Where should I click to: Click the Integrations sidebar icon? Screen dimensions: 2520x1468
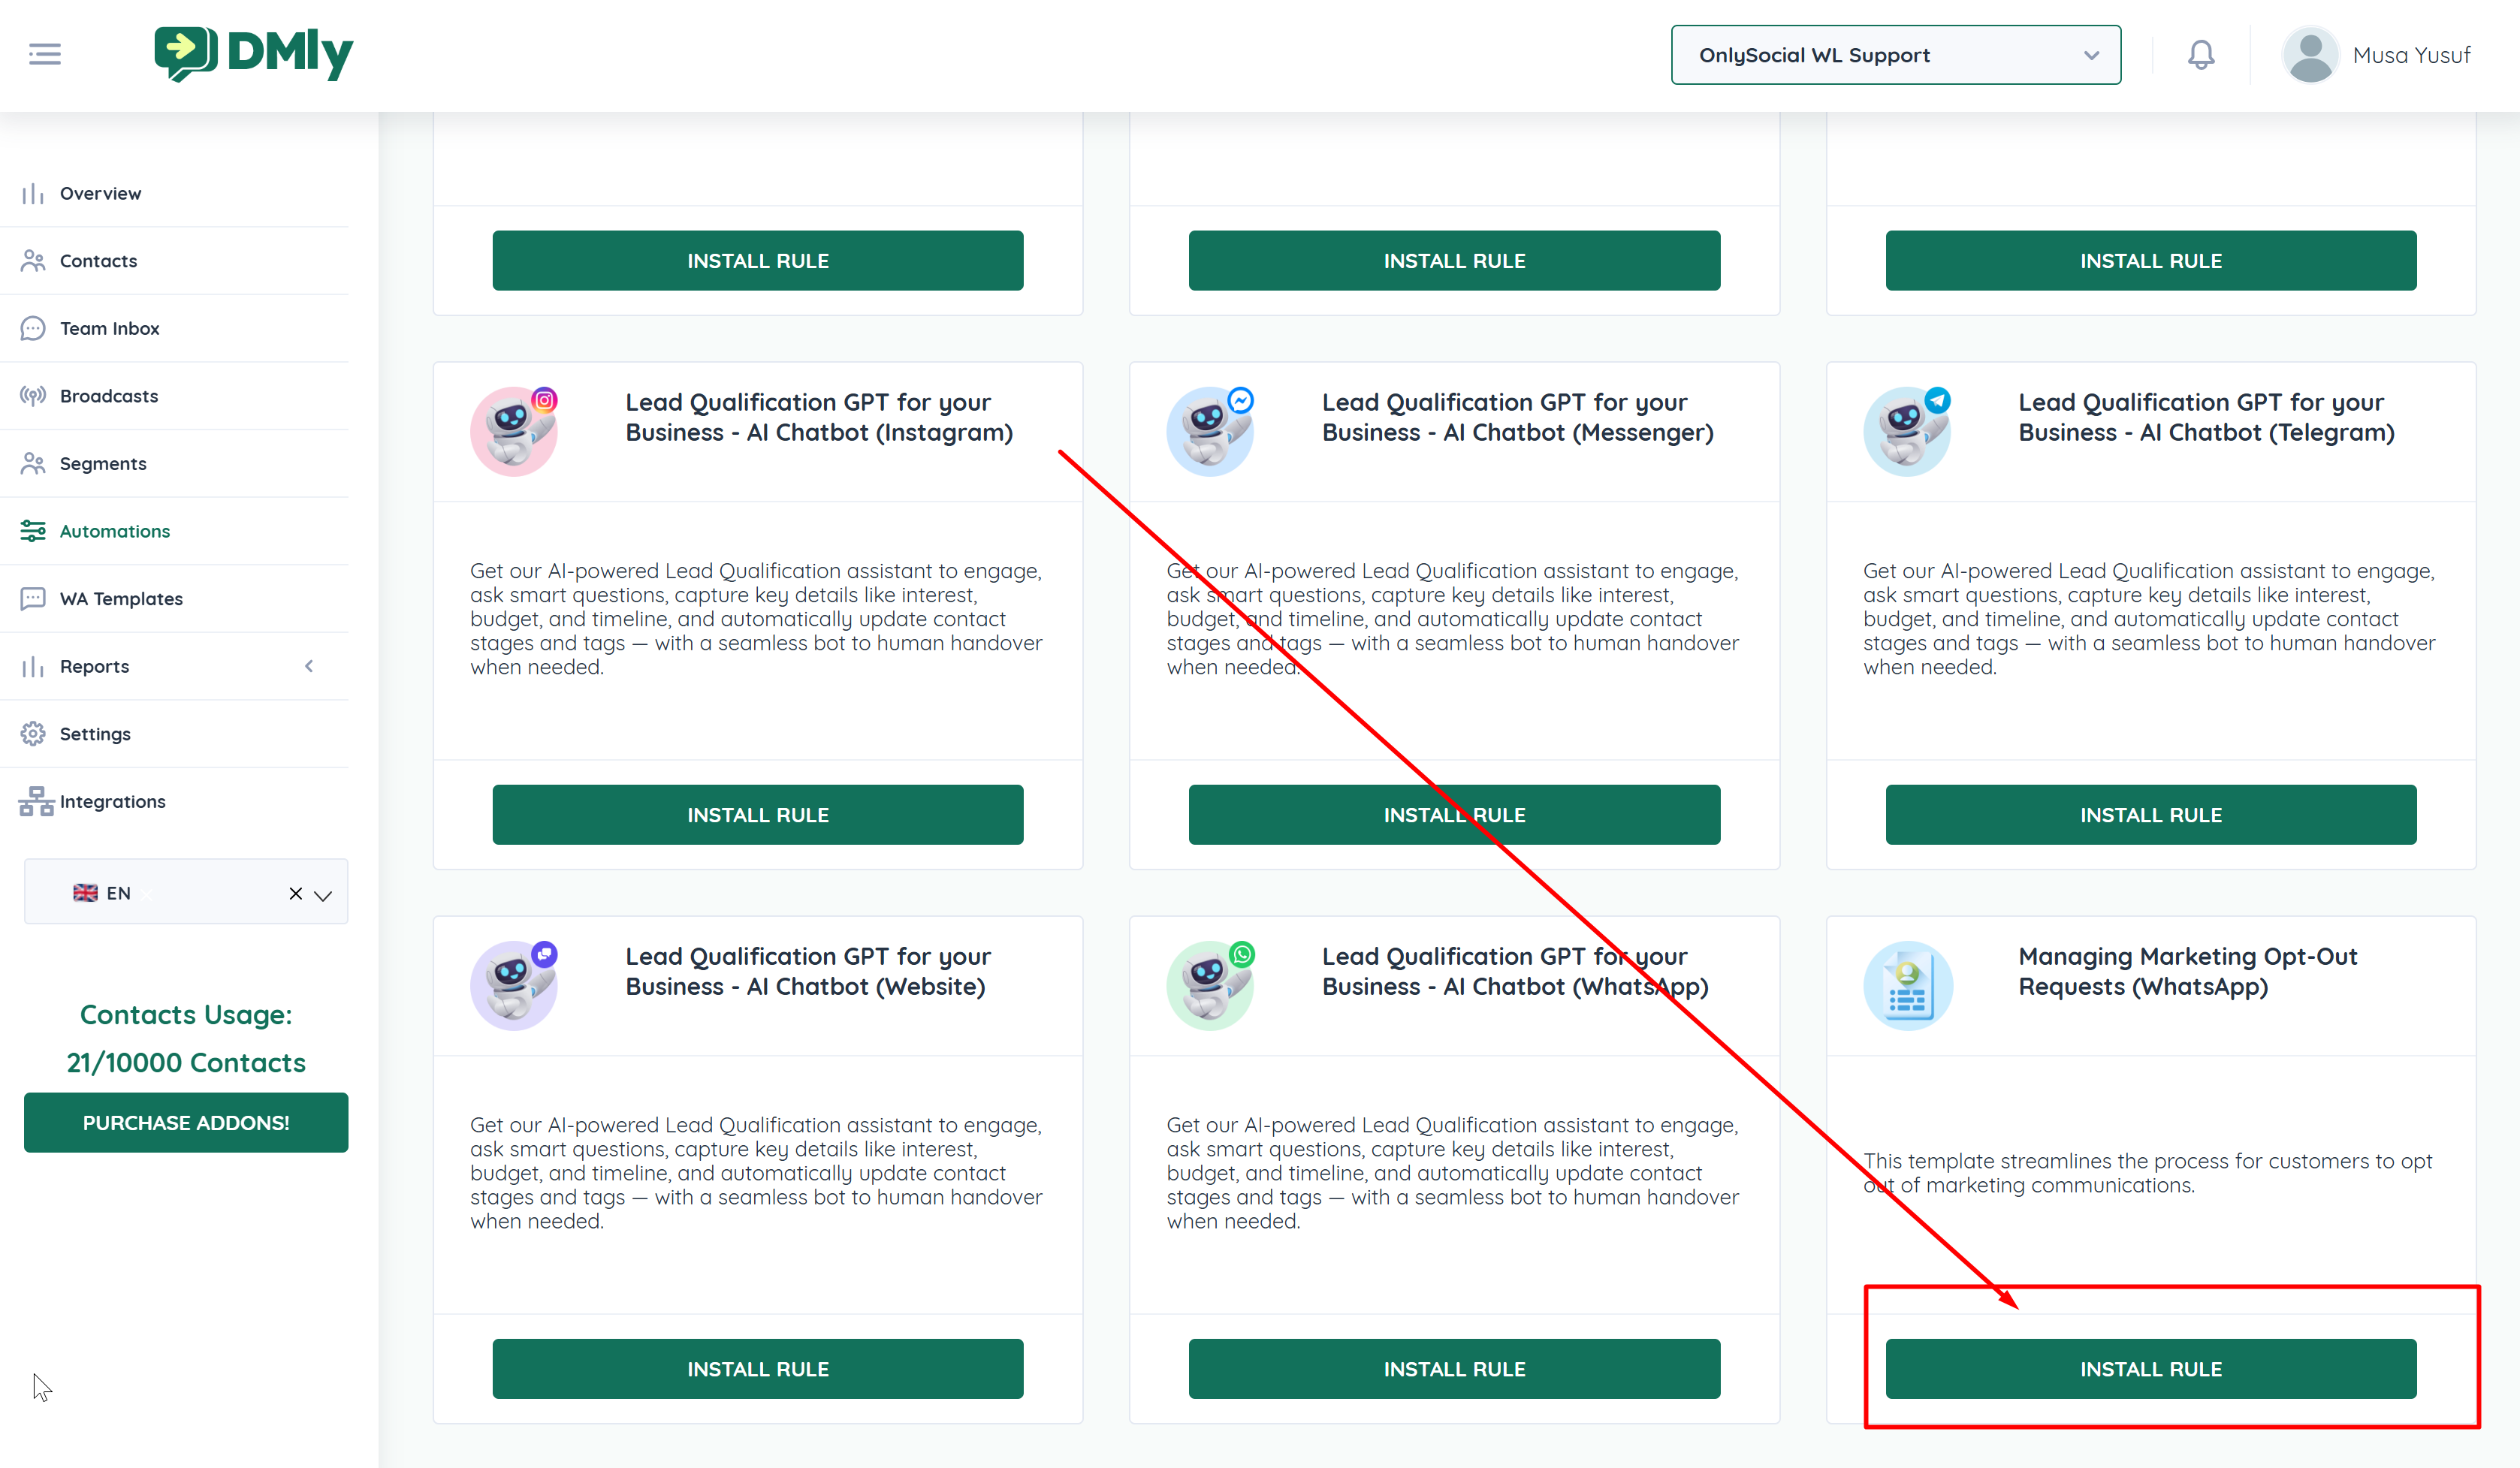[36, 801]
